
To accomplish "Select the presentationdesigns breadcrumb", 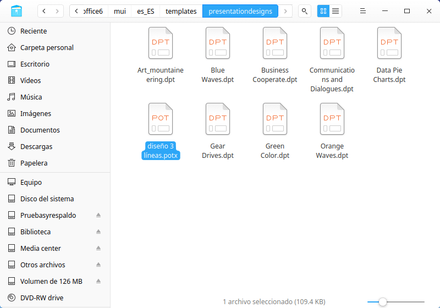I will pyautogui.click(x=240, y=11).
